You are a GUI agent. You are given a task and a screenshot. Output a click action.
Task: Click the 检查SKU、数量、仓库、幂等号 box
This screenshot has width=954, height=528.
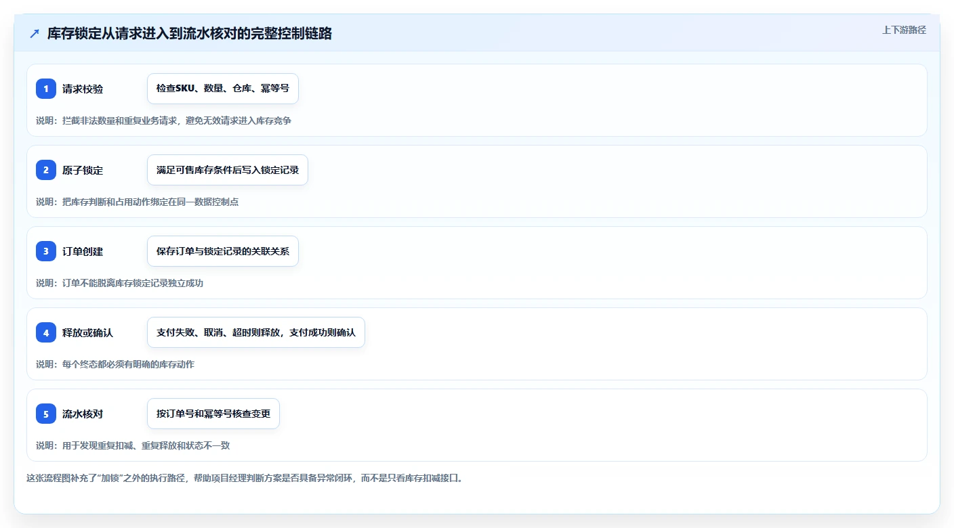[x=223, y=89]
